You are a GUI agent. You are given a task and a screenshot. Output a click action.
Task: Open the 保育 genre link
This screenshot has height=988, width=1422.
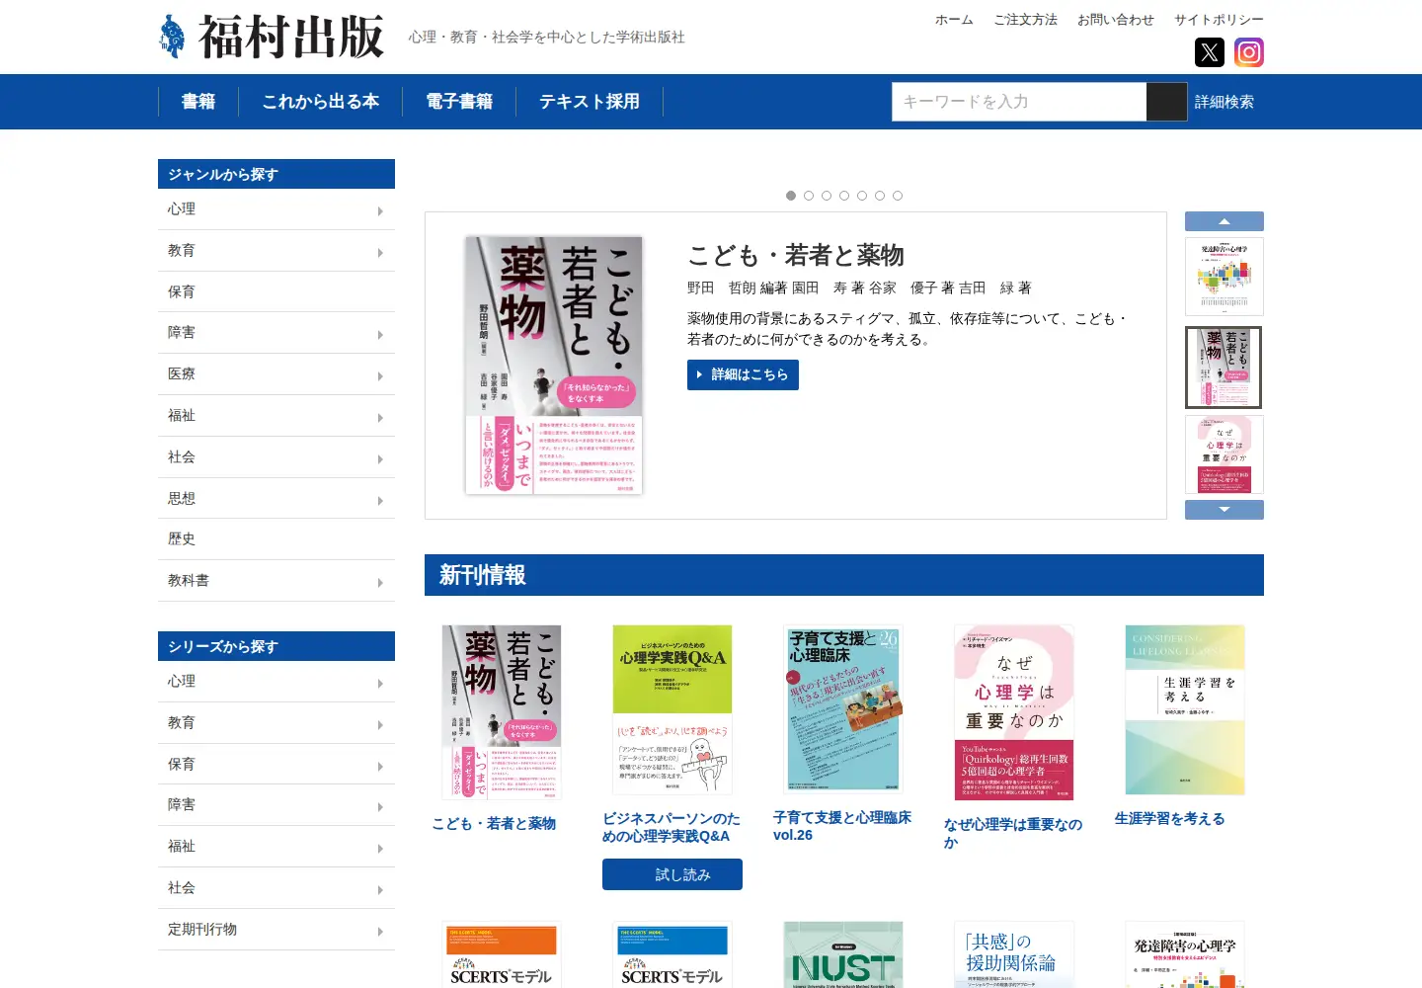(276, 292)
